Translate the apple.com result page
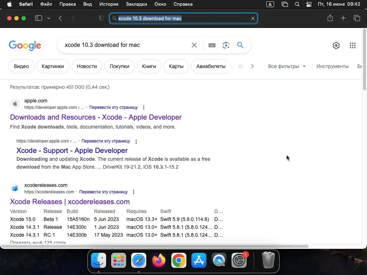The width and height of the screenshot is (367, 275). pyautogui.click(x=114, y=107)
